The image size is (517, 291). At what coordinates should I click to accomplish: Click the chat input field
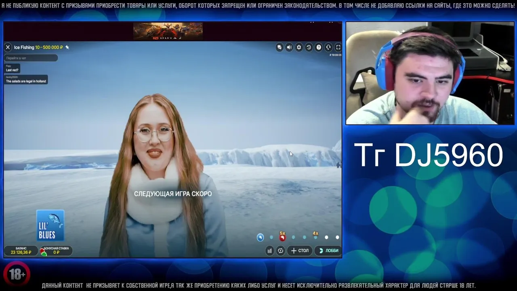(x=31, y=58)
